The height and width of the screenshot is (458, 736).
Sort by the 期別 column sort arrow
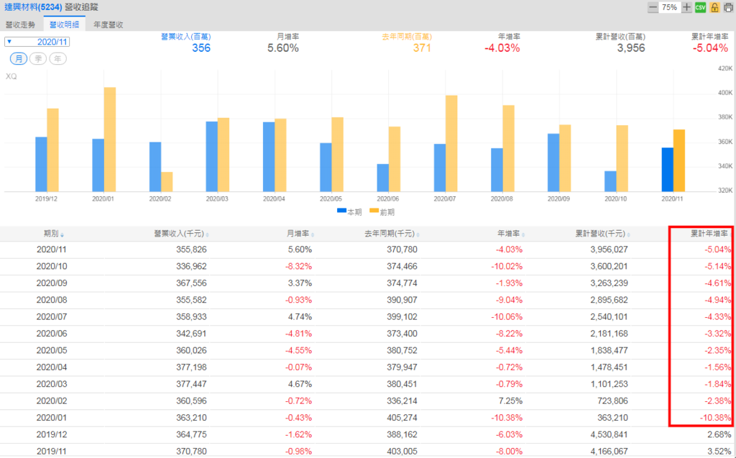tap(62, 235)
